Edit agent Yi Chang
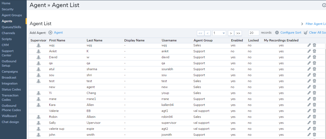 [309, 93]
